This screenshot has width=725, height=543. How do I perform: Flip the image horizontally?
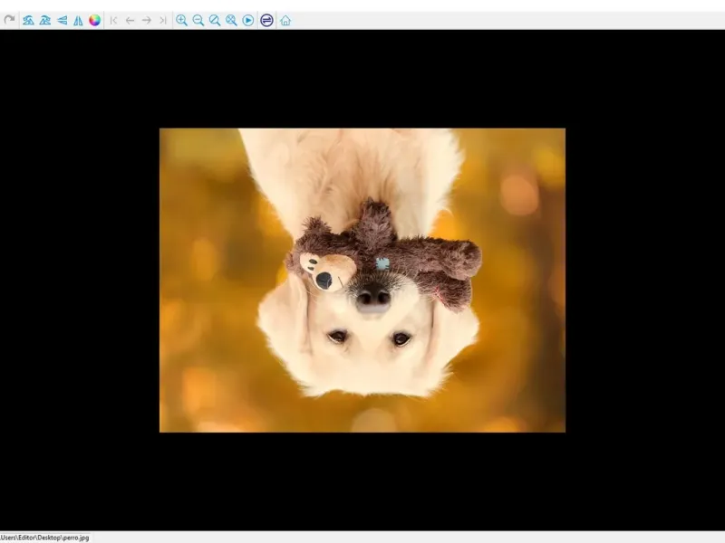pyautogui.click(x=78, y=20)
